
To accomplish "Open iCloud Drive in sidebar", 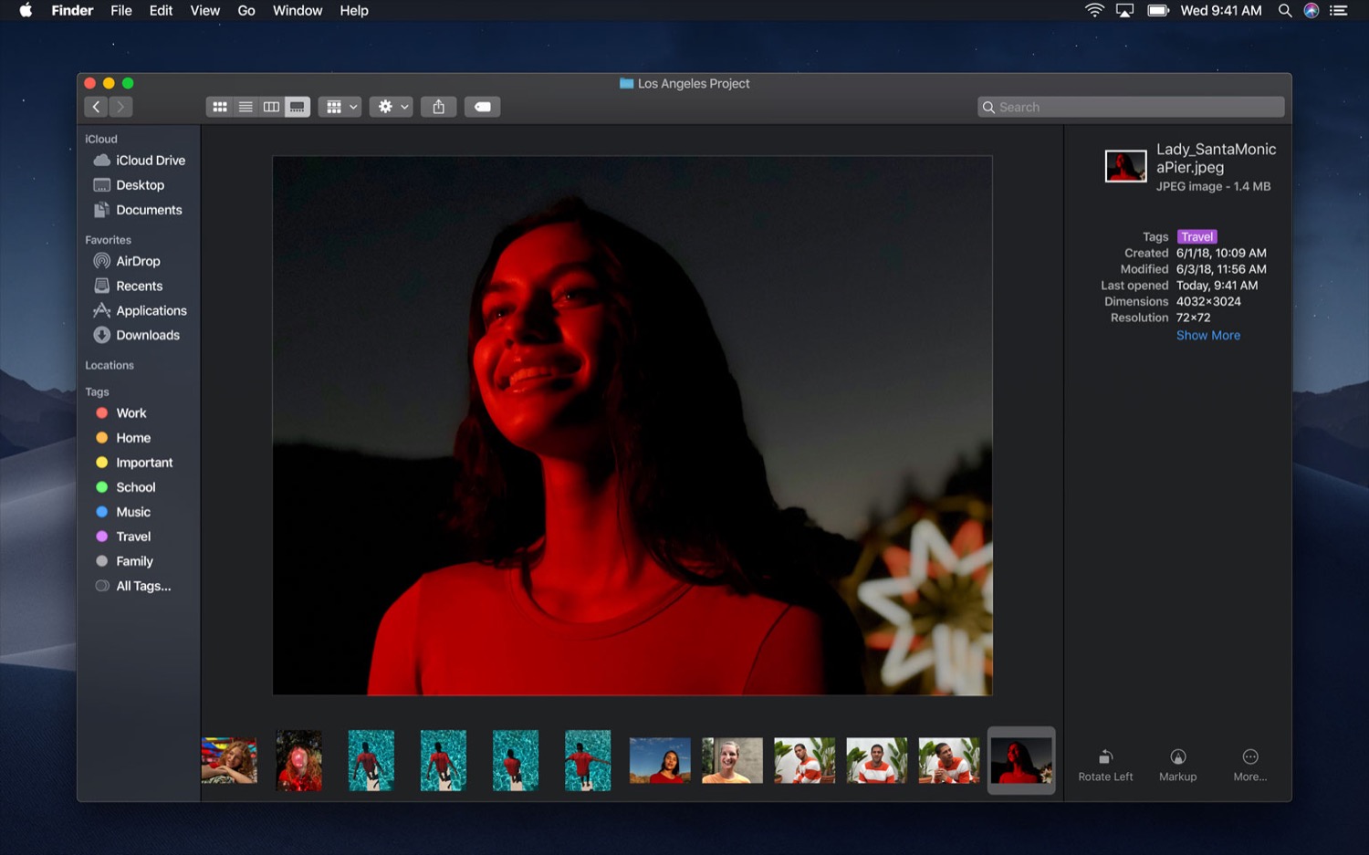I will pos(140,161).
